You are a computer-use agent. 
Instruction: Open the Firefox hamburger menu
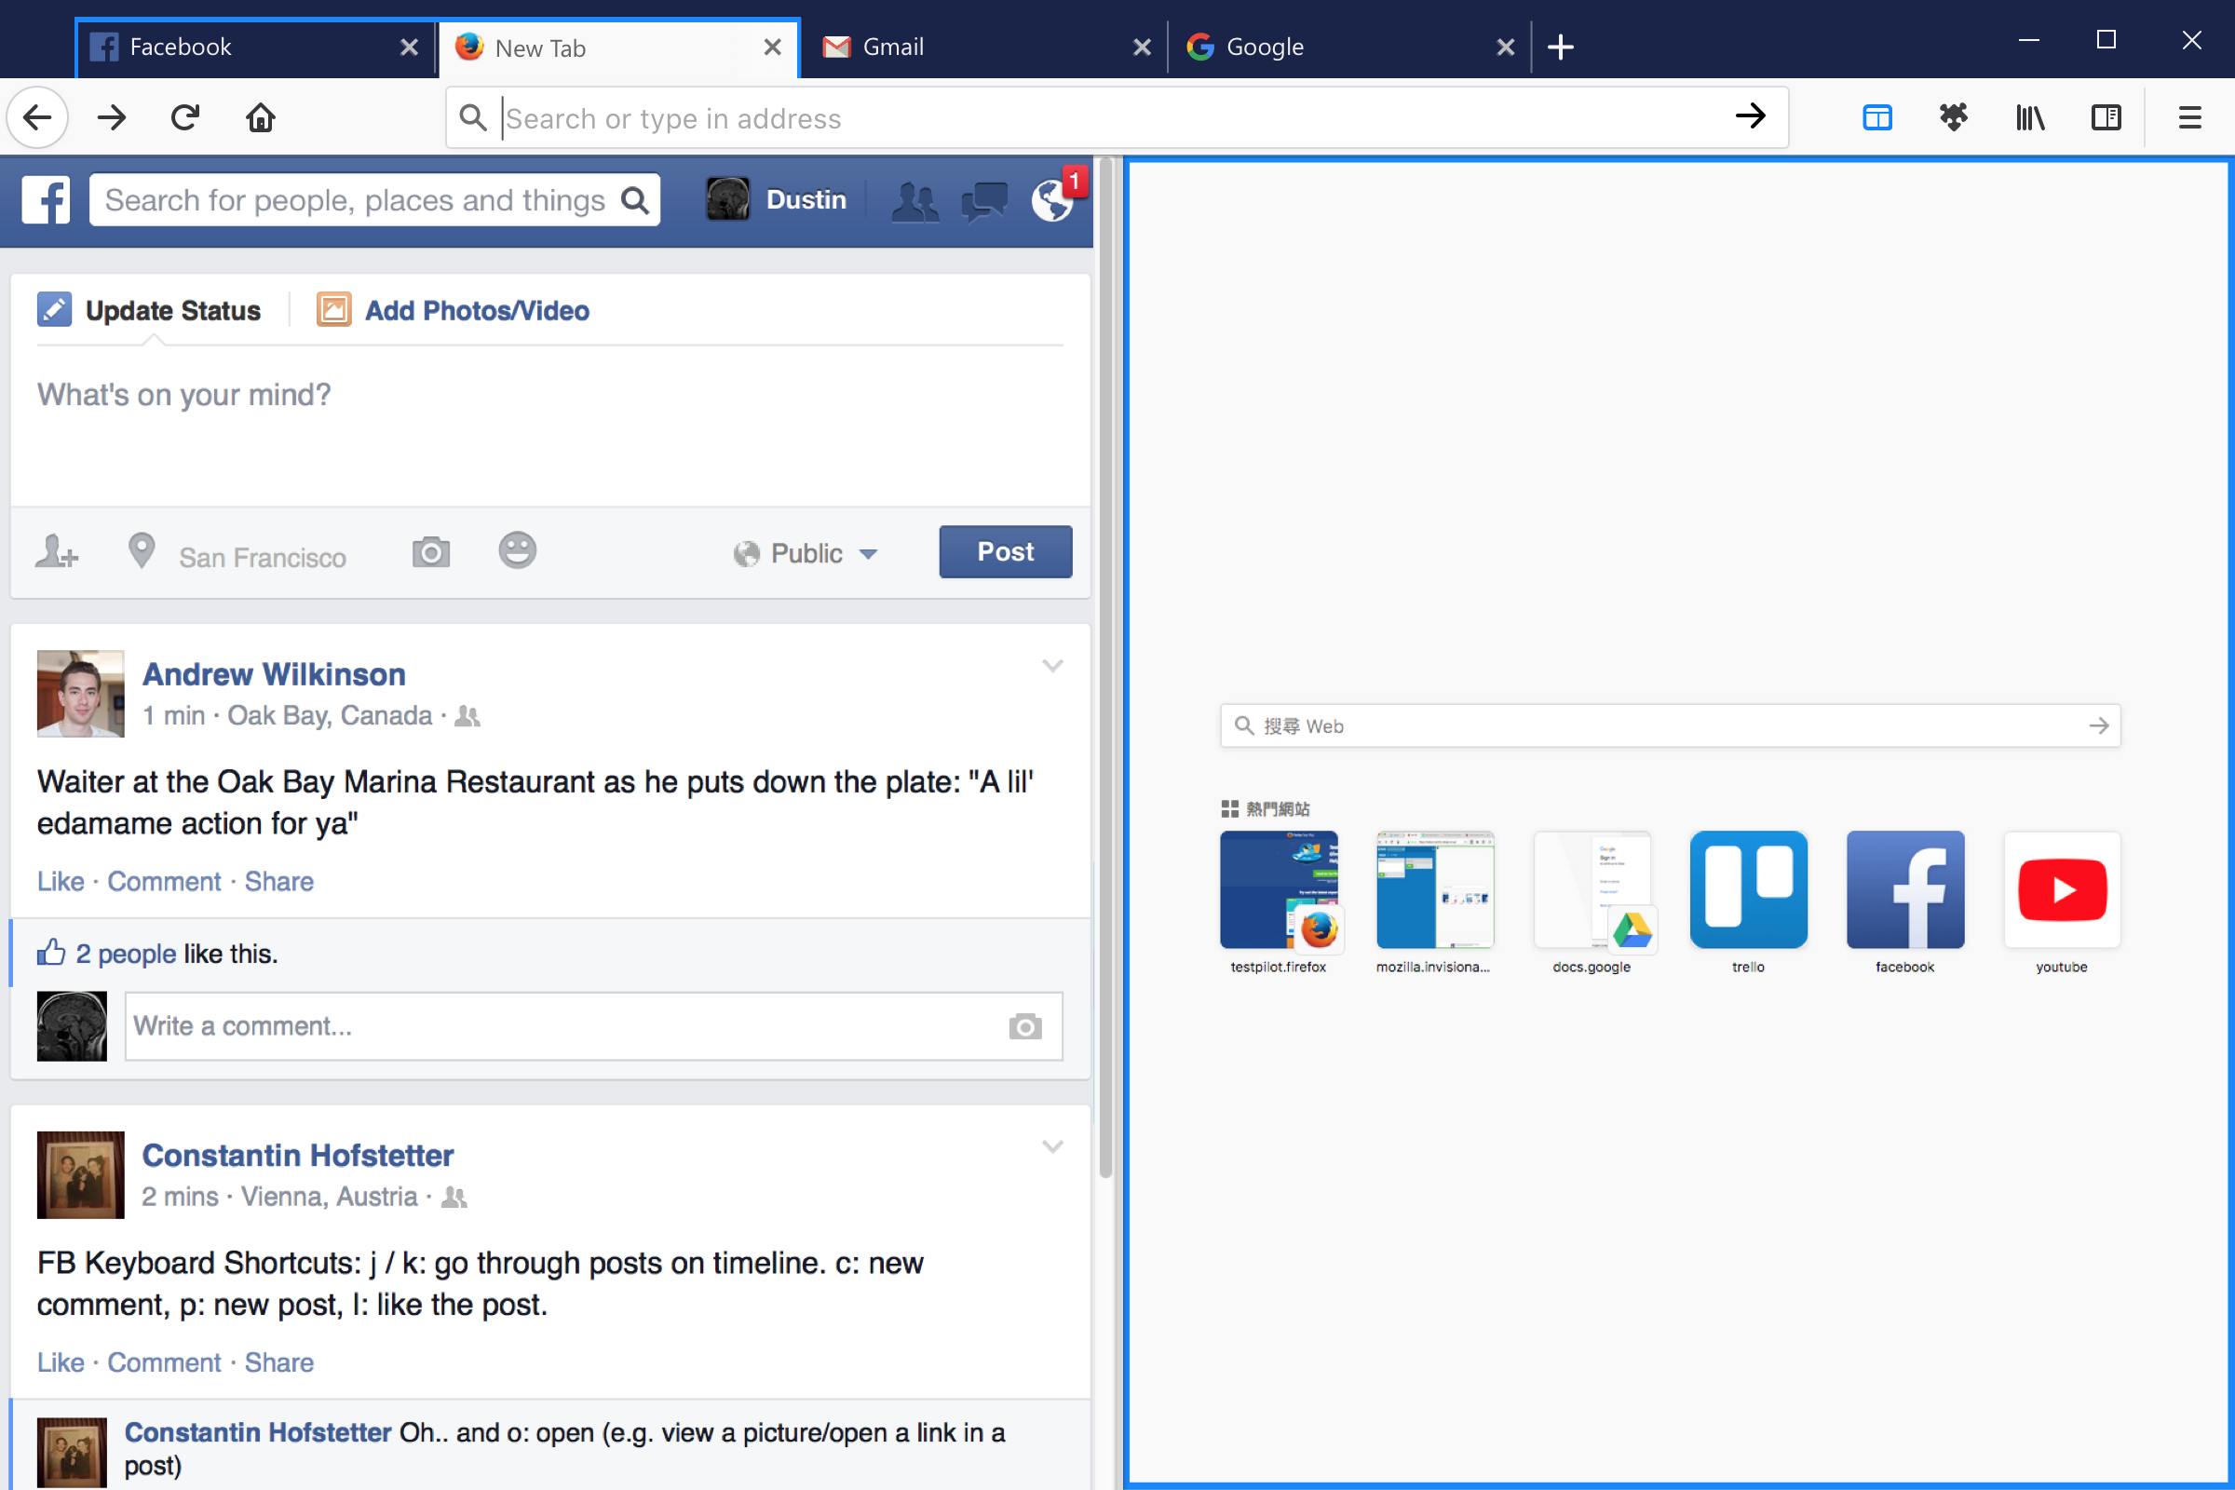click(x=2189, y=118)
